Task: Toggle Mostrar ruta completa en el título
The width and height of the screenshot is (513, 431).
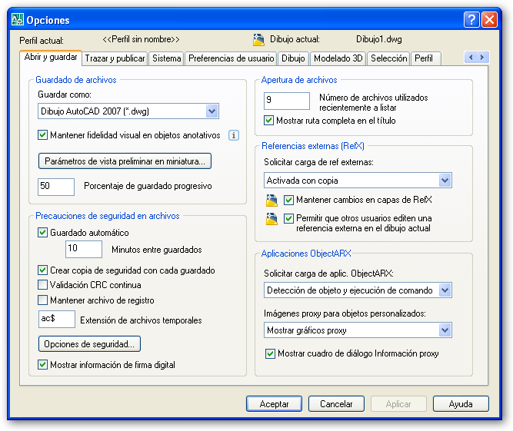Action: (x=268, y=121)
